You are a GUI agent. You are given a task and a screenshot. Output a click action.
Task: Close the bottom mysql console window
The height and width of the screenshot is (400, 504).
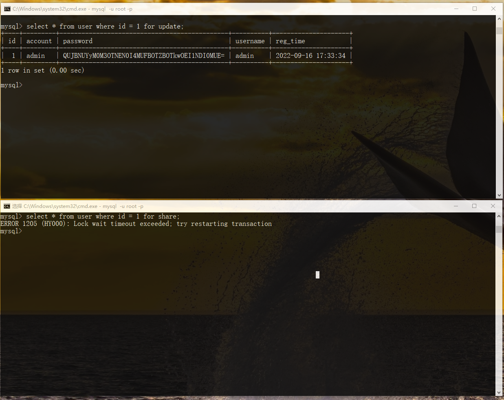(493, 206)
